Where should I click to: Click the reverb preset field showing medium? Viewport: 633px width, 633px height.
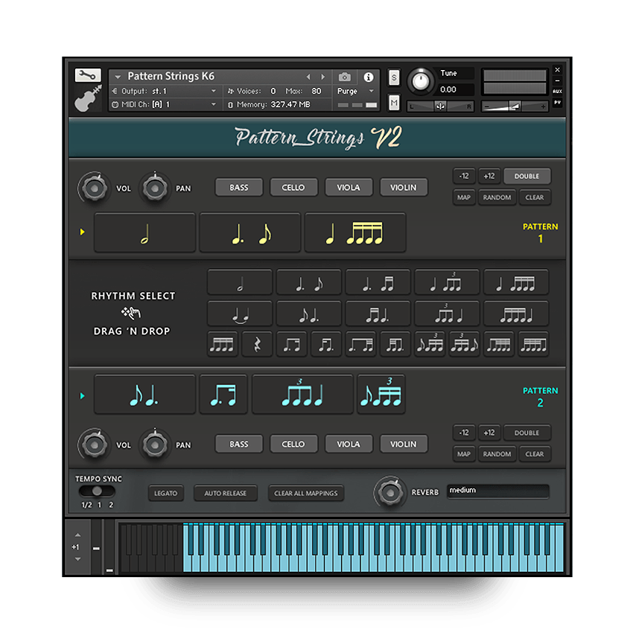(x=497, y=491)
